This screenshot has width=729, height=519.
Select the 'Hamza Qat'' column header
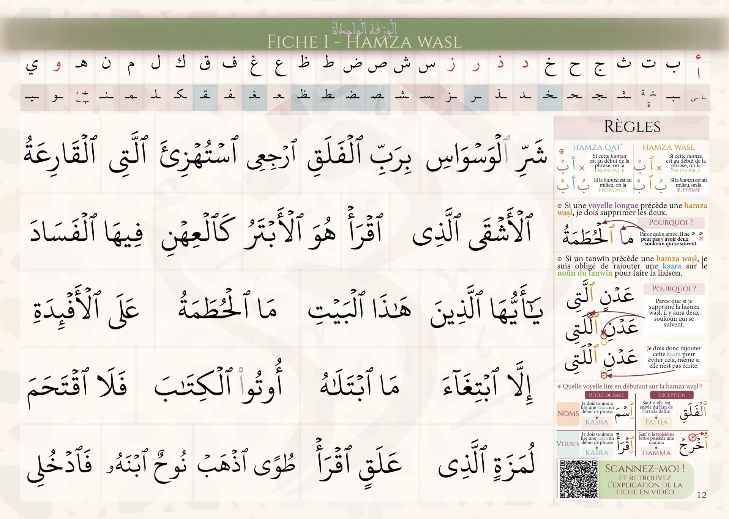(x=597, y=147)
